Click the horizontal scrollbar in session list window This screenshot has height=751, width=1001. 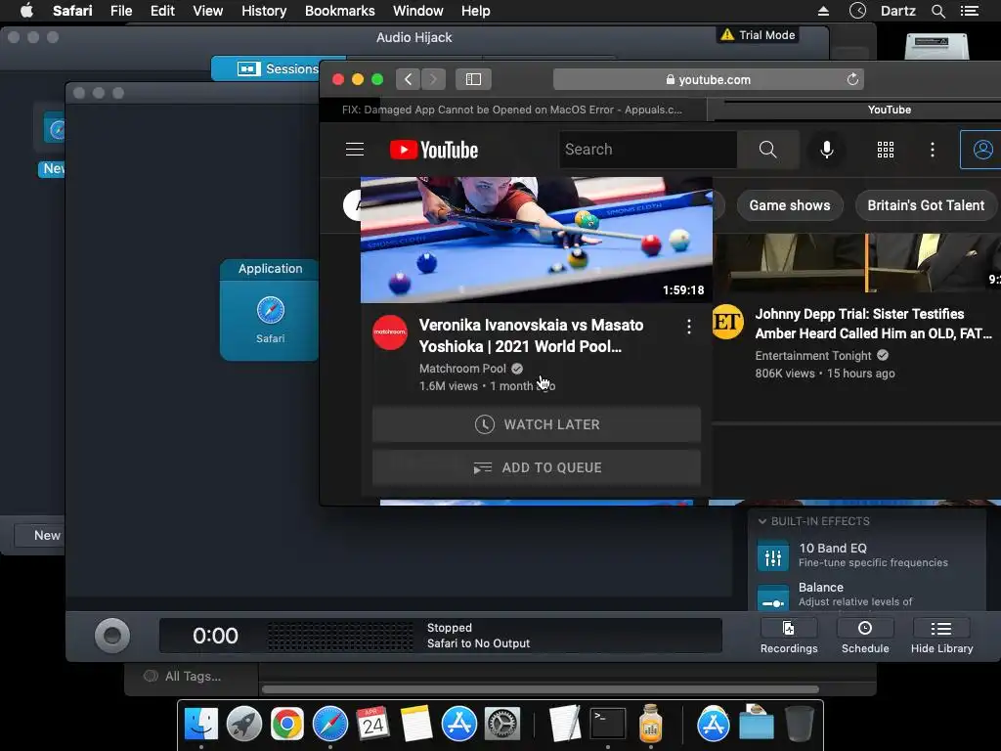pyautogui.click(x=540, y=689)
